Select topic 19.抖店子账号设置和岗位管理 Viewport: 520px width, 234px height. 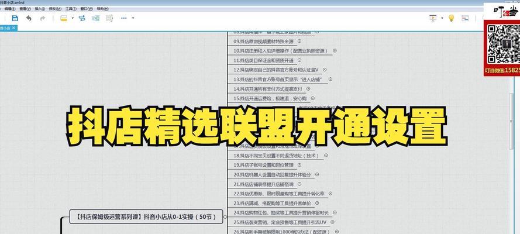pos(263,165)
